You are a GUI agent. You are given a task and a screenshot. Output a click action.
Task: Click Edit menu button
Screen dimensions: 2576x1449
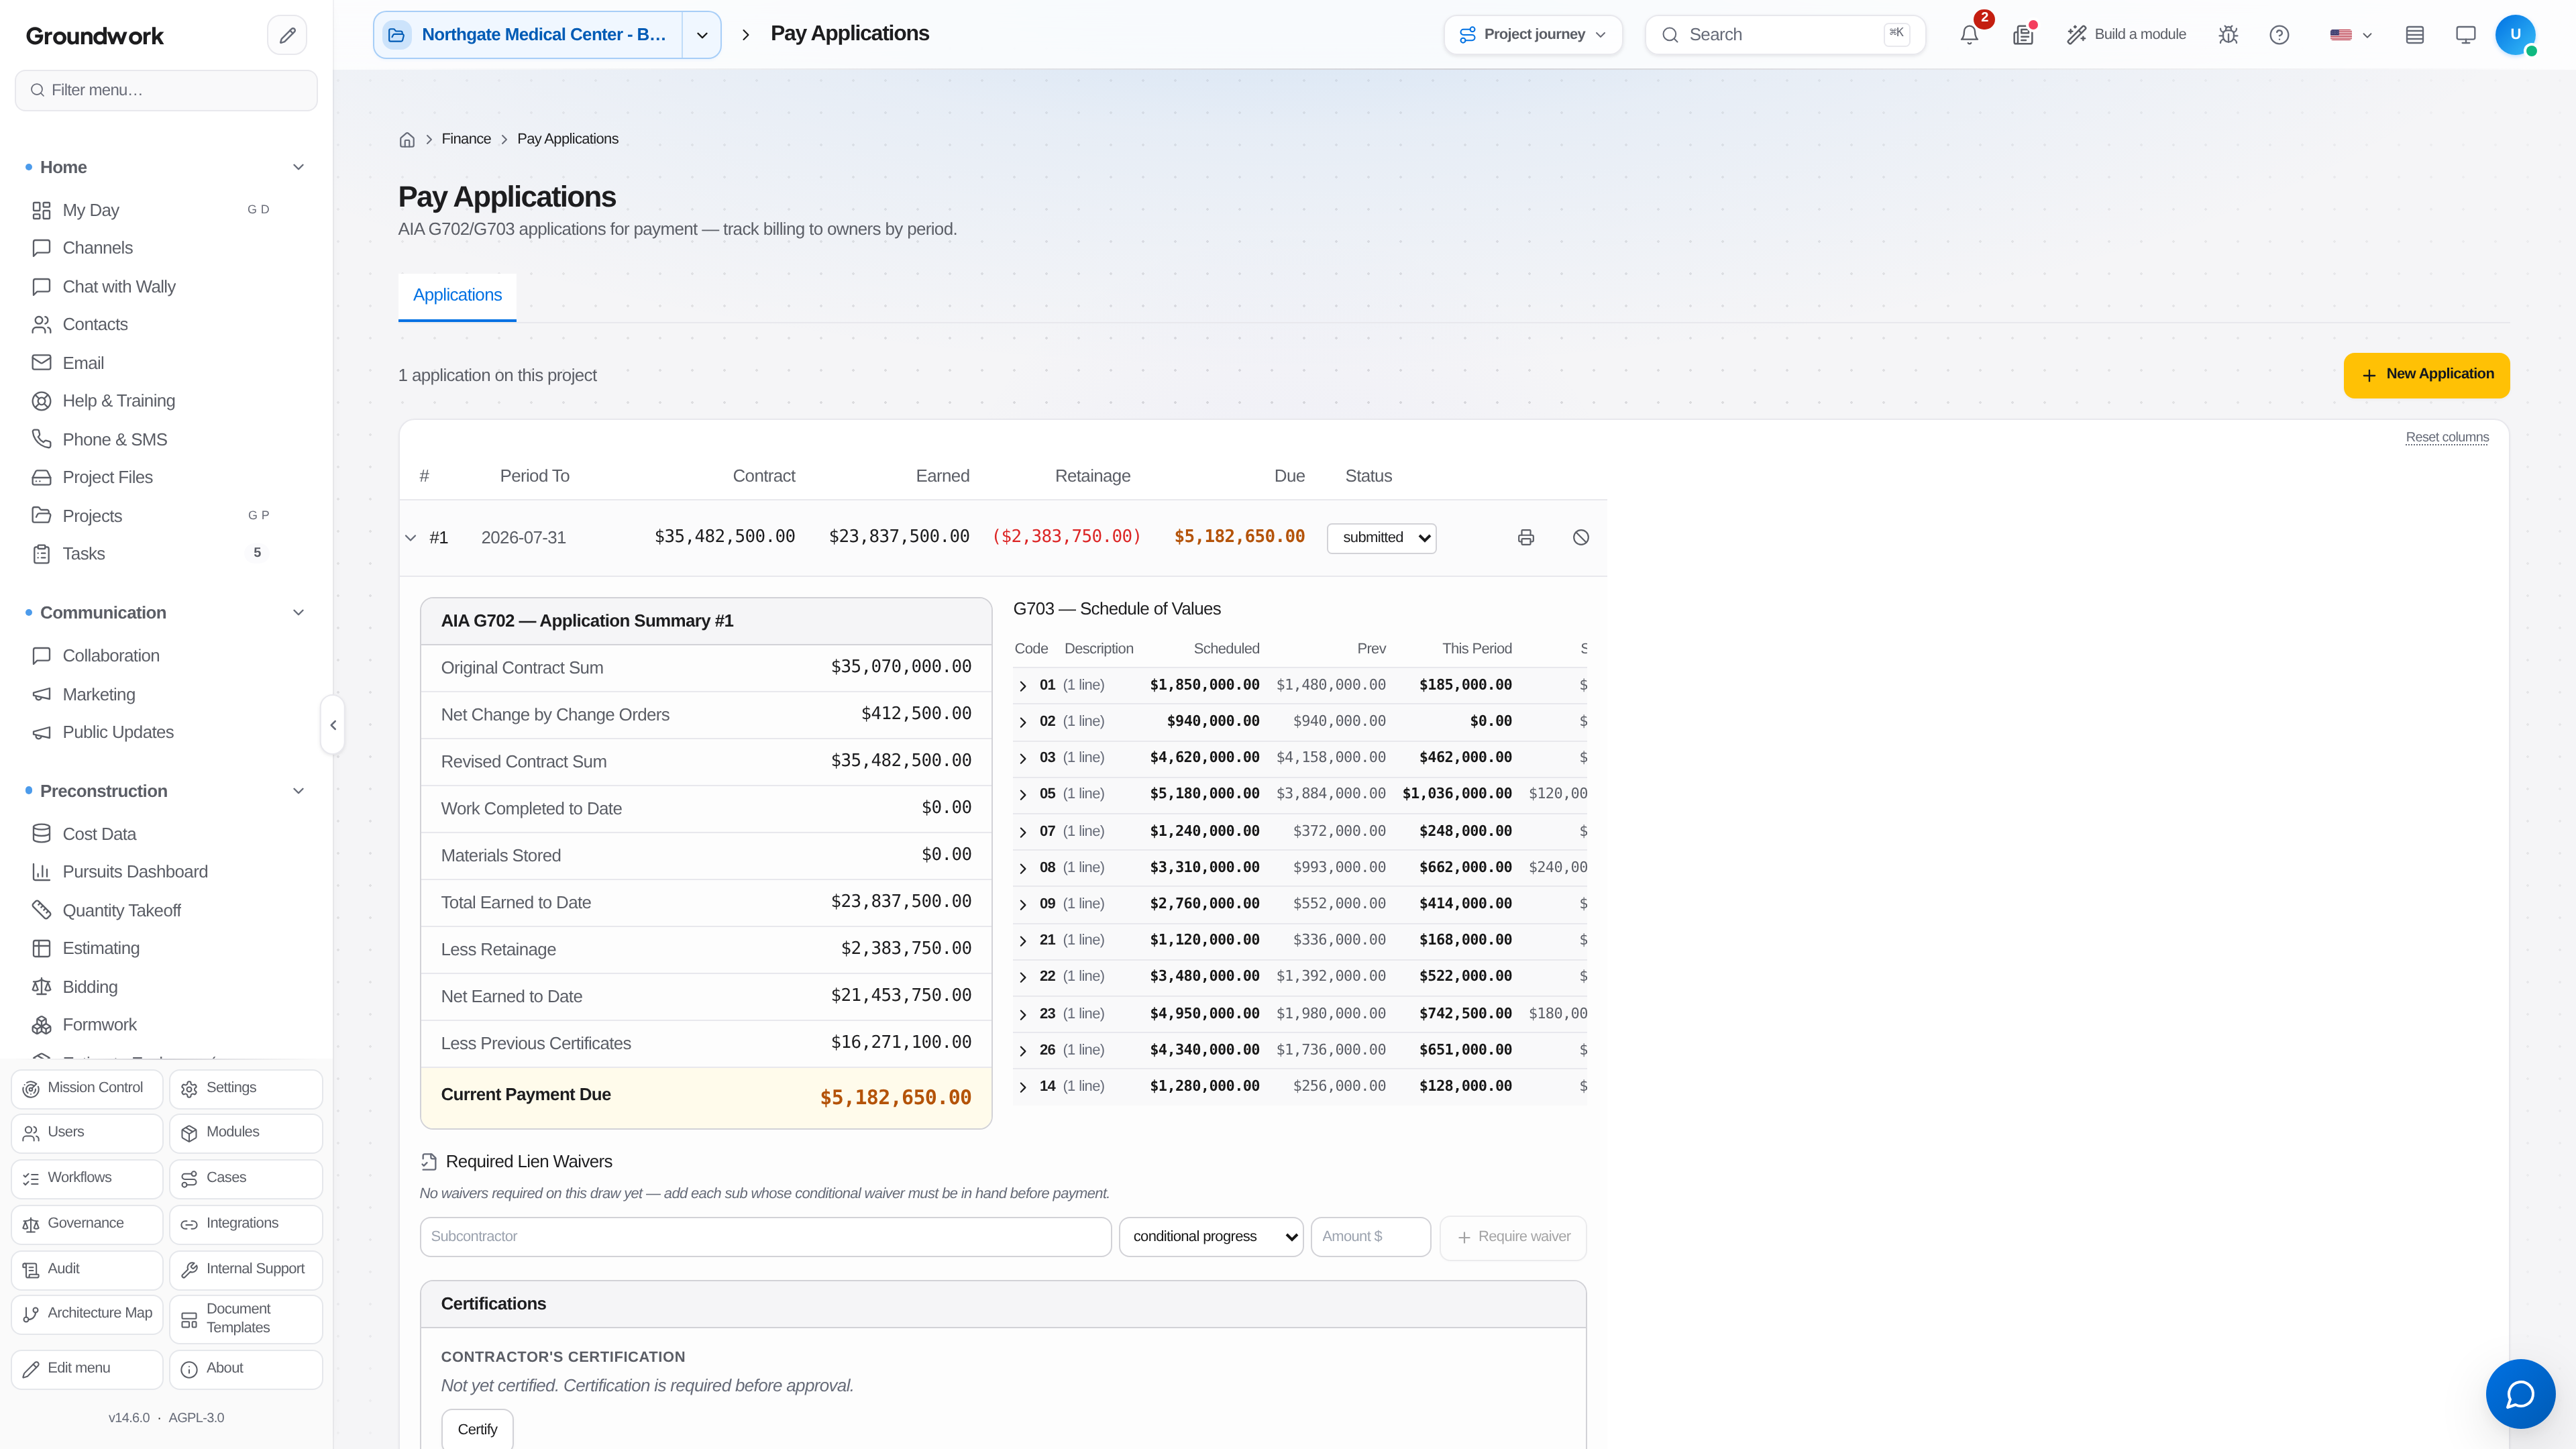click(87, 1369)
